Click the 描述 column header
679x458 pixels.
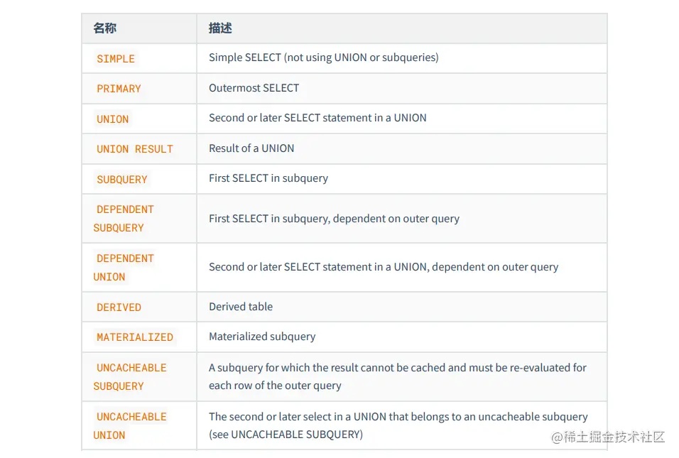tap(220, 28)
